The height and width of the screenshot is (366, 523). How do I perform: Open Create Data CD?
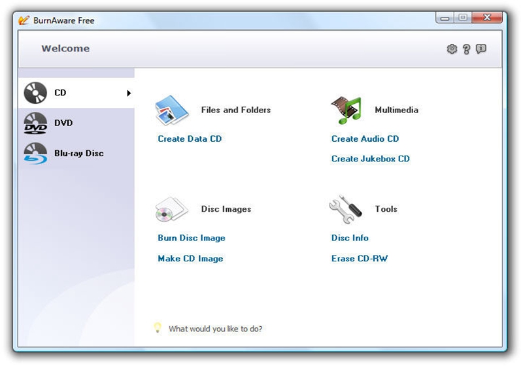point(190,139)
